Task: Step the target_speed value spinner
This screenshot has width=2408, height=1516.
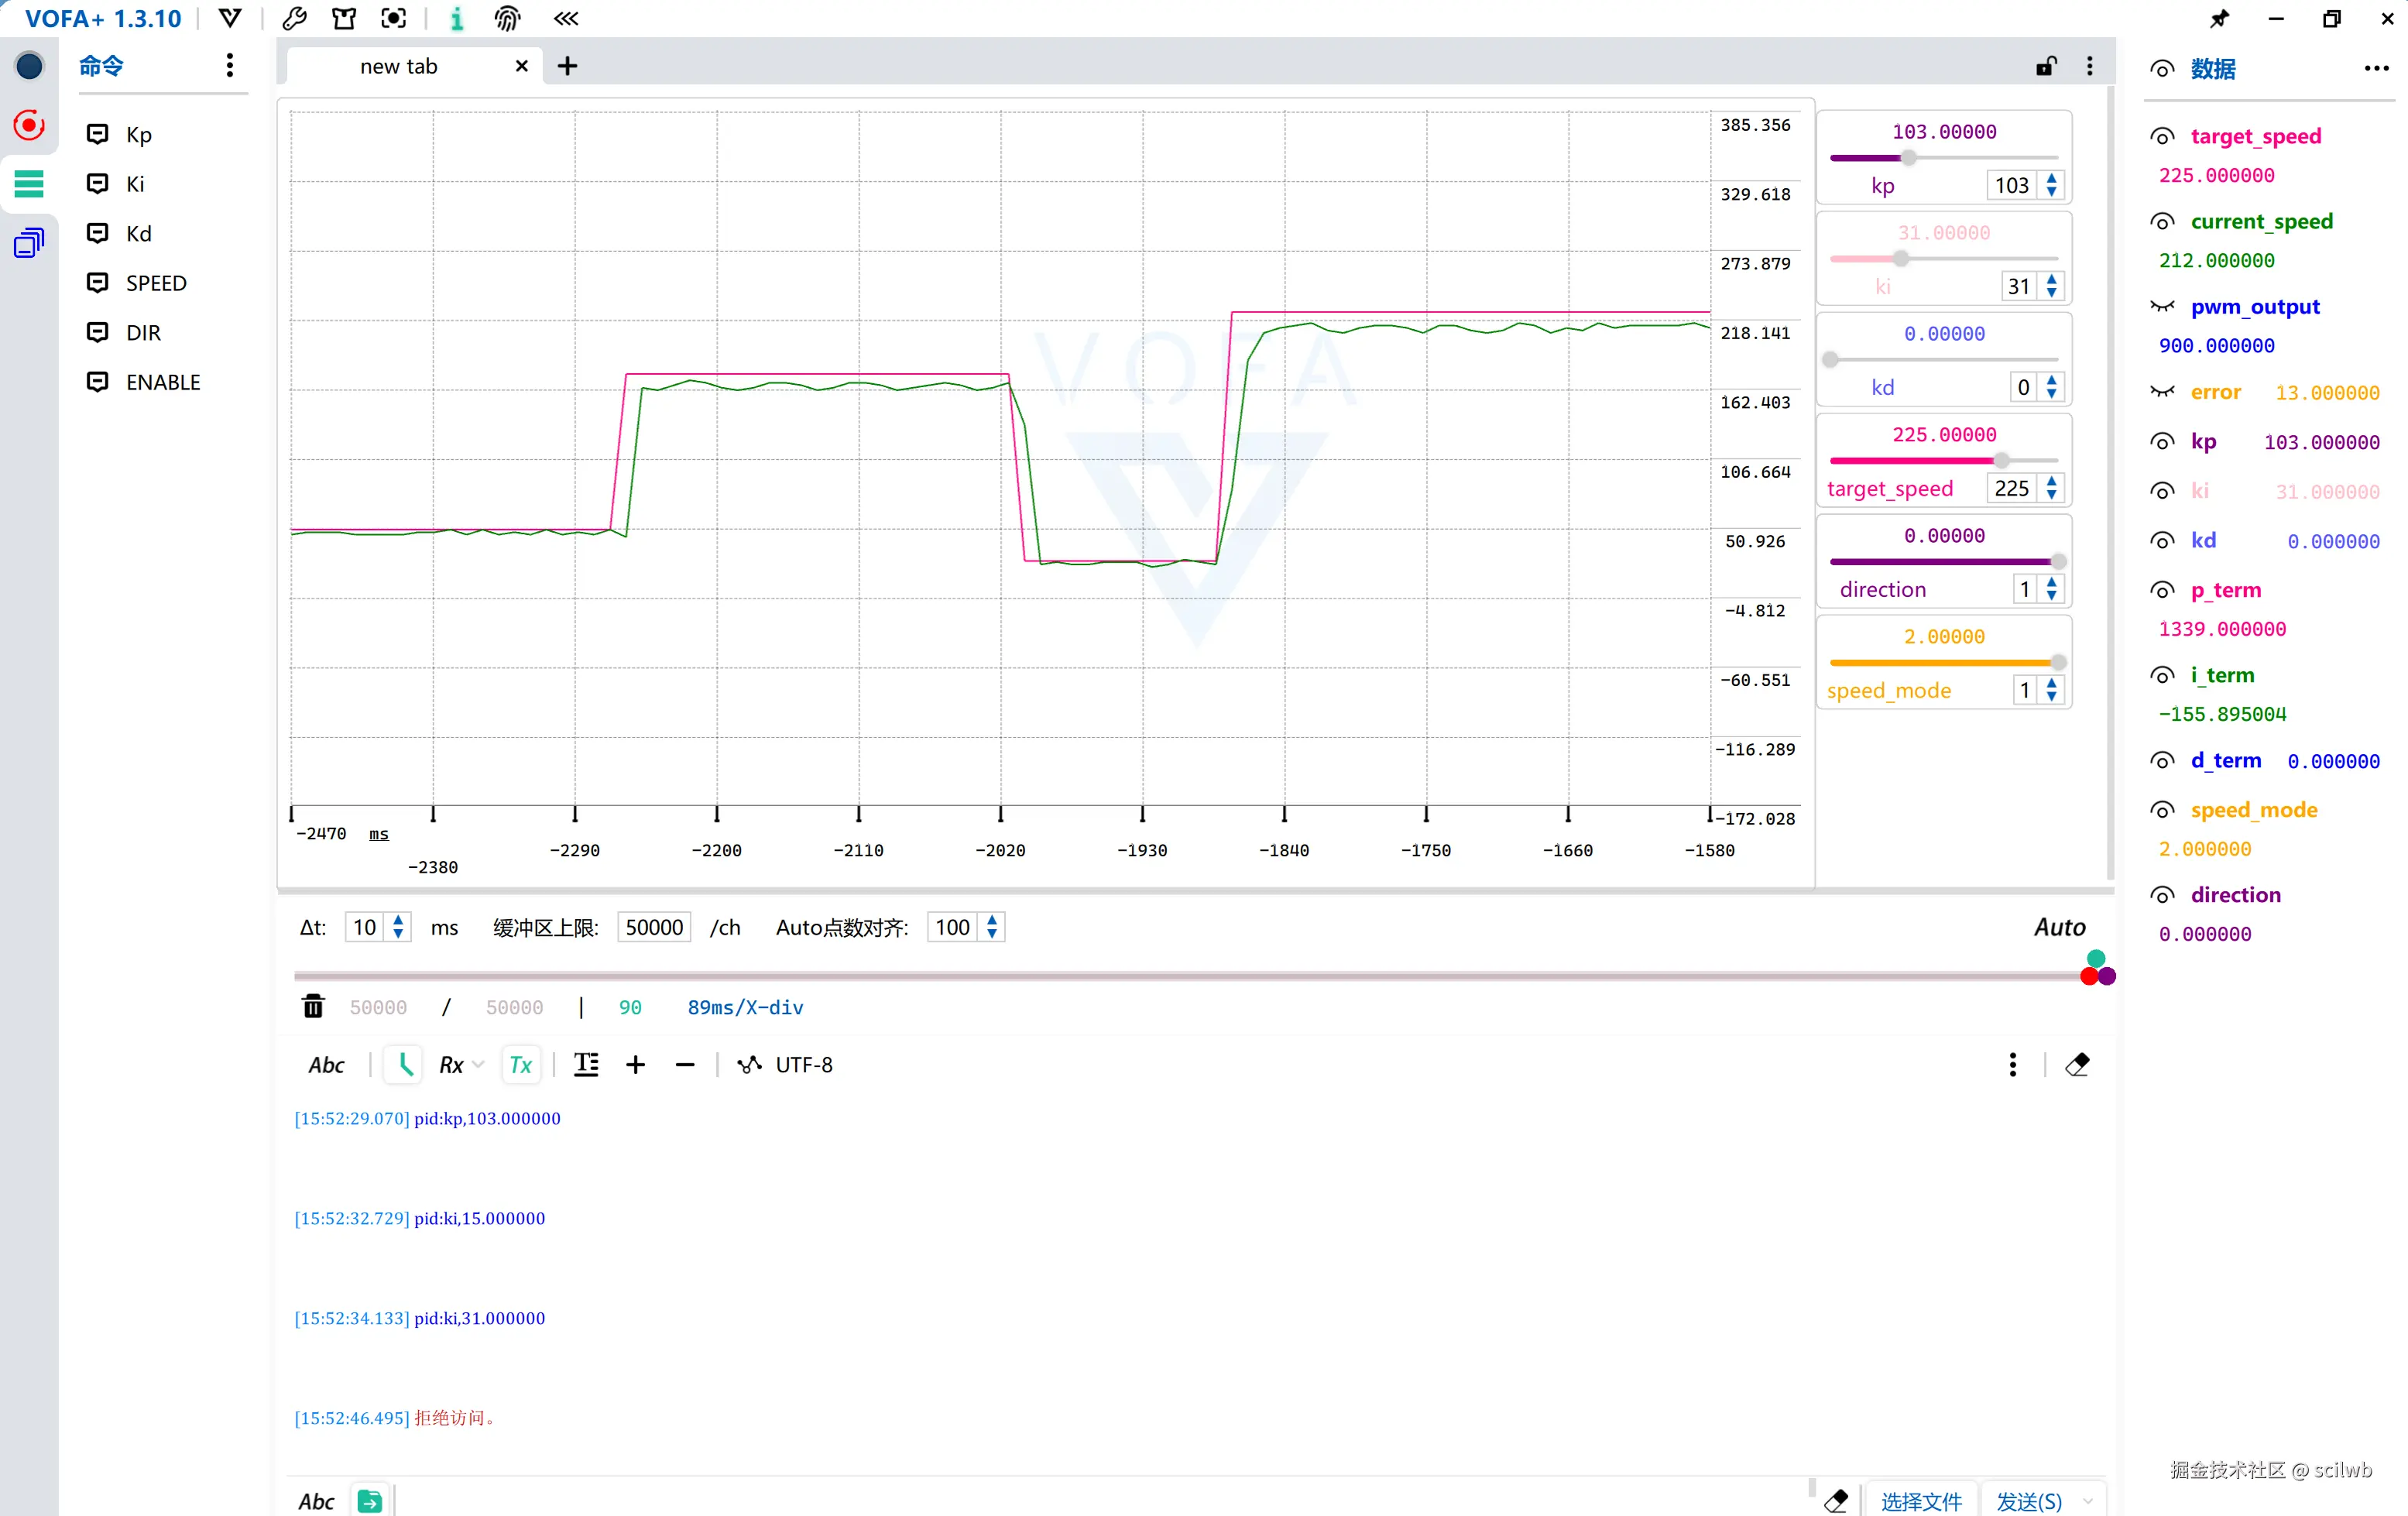Action: (2051, 488)
